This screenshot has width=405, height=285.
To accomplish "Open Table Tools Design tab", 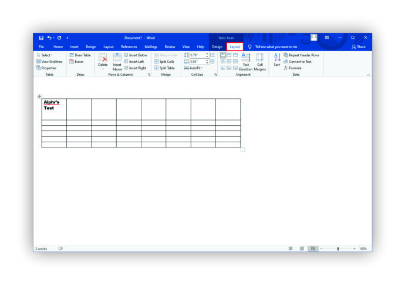I will [217, 47].
